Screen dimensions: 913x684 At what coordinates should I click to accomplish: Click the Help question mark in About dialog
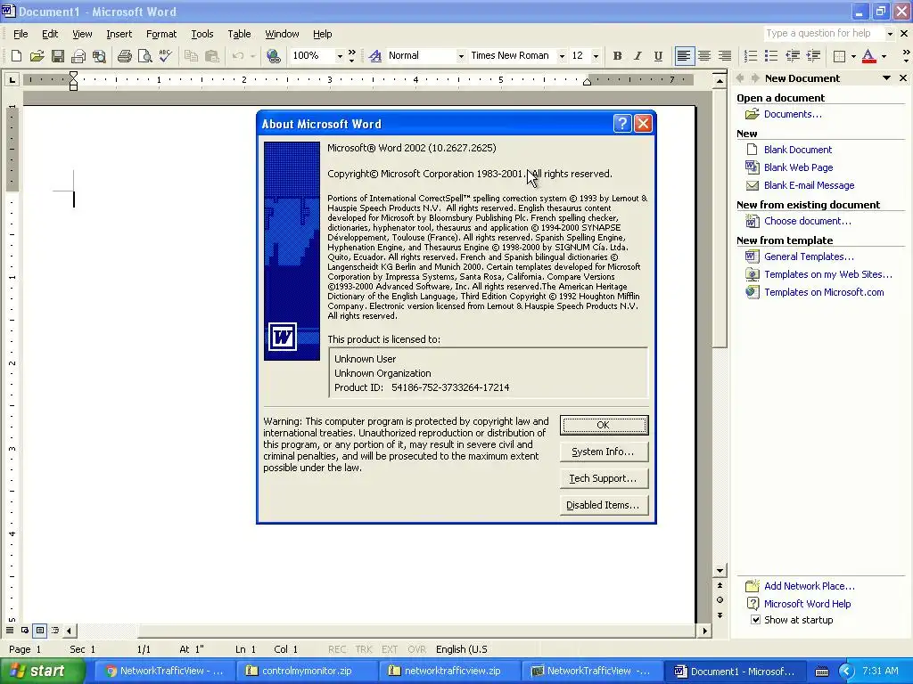(621, 123)
